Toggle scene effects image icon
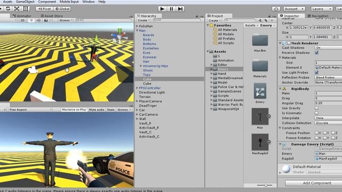Viewport: 342px width, 192px height. click(46, 20)
